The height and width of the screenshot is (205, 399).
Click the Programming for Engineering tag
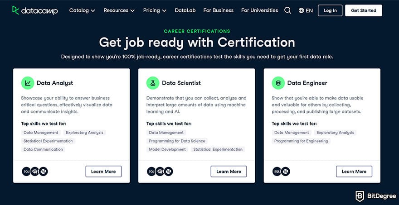click(301, 141)
